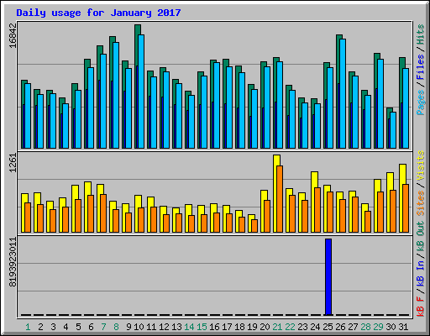Image resolution: width=430 pixels, height=336 pixels.
Task: Click the Visits legend label
Action: click(420, 165)
